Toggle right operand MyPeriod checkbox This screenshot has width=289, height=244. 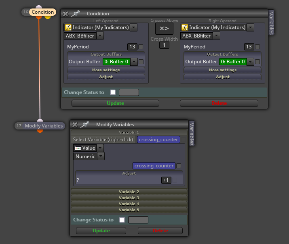tap(257, 47)
